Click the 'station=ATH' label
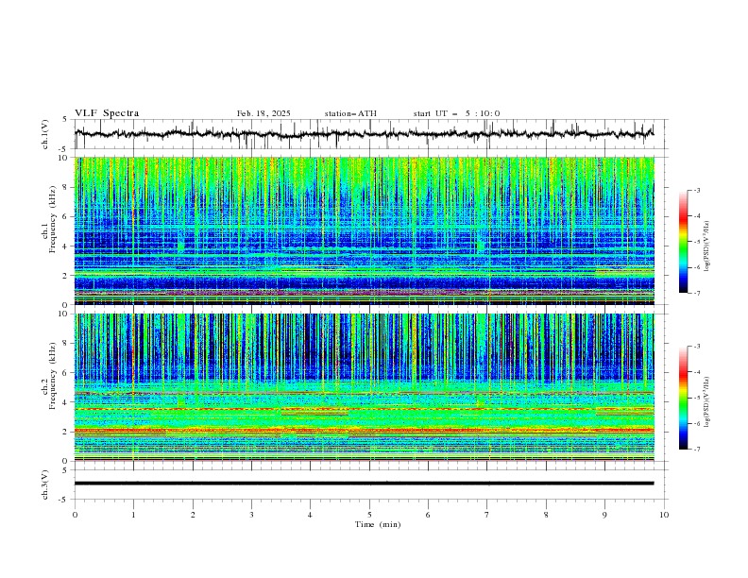This screenshot has height=578, width=748. click(x=350, y=113)
